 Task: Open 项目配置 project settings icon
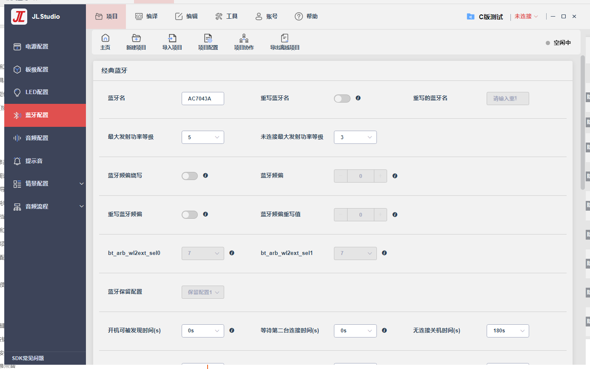[208, 38]
